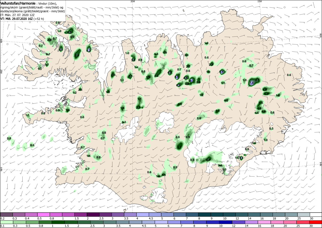This screenshot has height=228, width=322.
Task: Click the bright red swatch labeled 30
Action: [315, 222]
